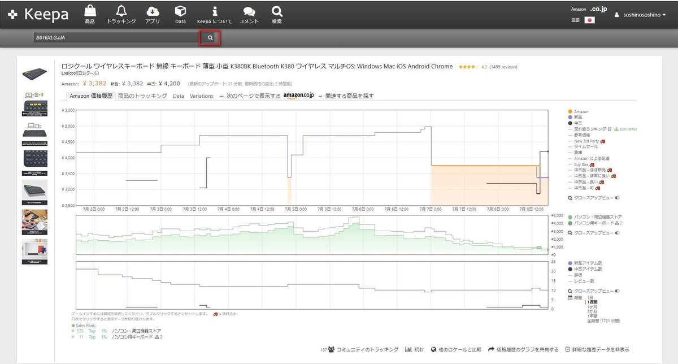The image size is (678, 364).
Task: Open the トラッキング bell icon
Action: coord(121,11)
